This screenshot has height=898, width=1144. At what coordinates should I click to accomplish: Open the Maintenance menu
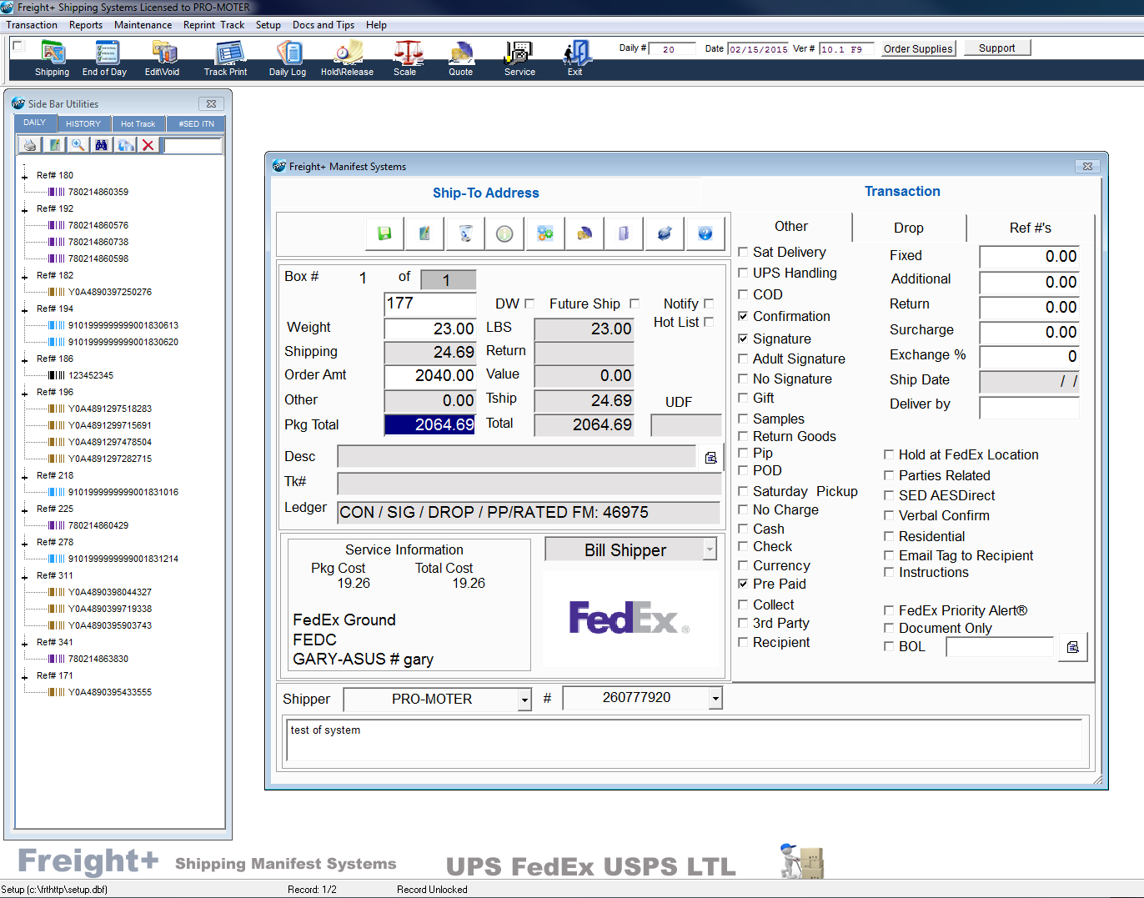click(x=143, y=25)
